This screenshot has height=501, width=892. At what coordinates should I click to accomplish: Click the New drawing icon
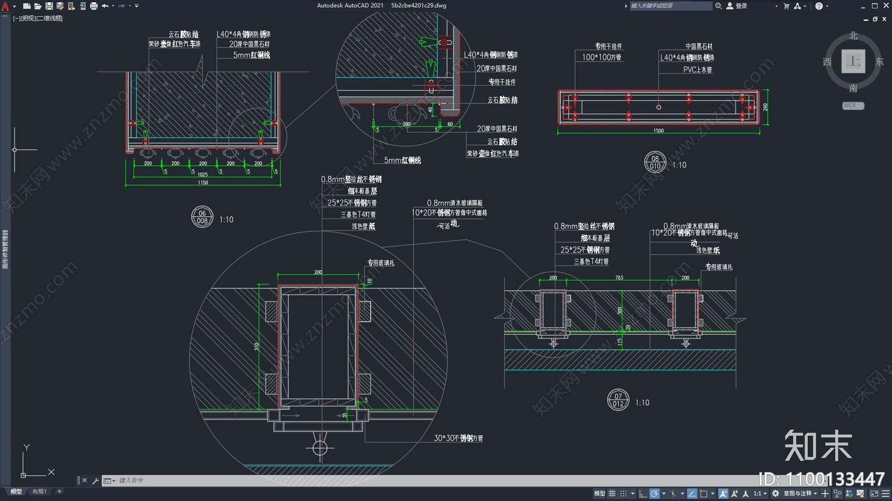[26, 6]
